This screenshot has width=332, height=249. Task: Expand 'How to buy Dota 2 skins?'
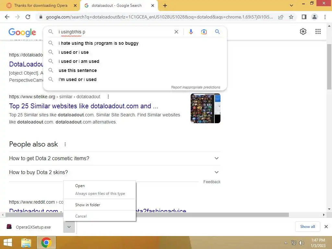point(115,172)
